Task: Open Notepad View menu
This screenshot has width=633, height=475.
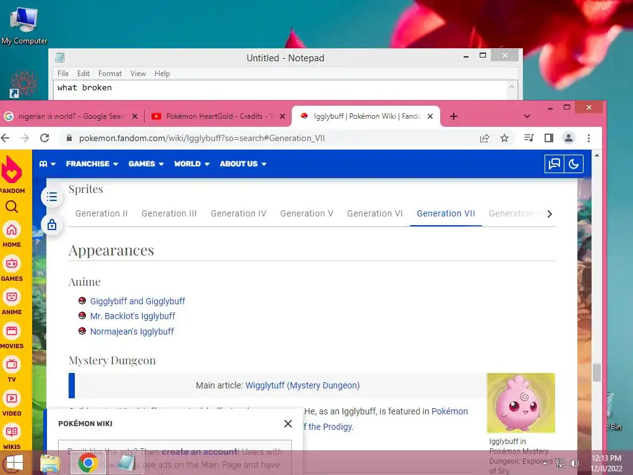Action: tap(138, 74)
